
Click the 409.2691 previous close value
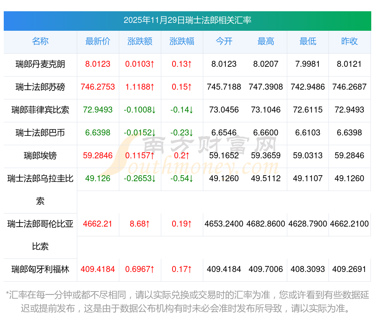(x=349, y=269)
